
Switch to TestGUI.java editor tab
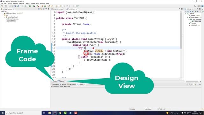[x=71, y=9]
